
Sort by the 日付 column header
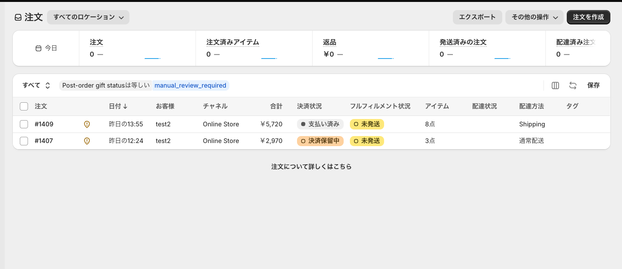[x=118, y=106]
